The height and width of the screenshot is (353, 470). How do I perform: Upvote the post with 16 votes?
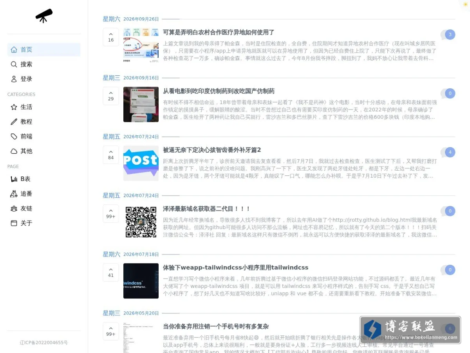[x=111, y=37]
